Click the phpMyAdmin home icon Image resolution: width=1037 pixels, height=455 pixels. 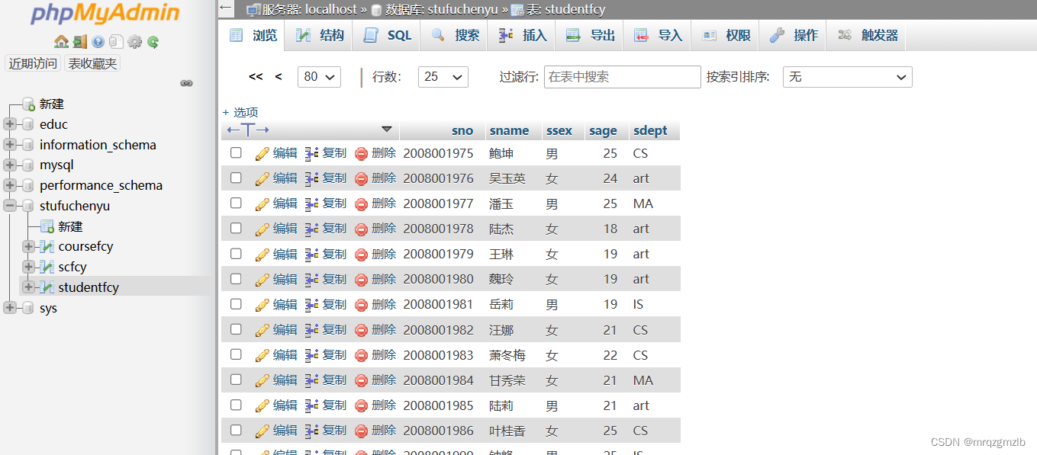(x=60, y=40)
